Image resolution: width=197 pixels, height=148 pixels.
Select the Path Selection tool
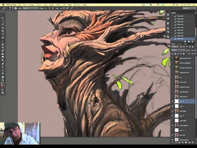[3, 70]
